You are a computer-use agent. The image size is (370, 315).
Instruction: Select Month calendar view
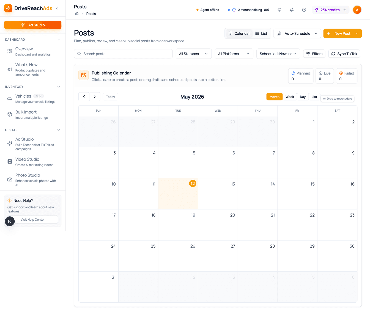(274, 97)
